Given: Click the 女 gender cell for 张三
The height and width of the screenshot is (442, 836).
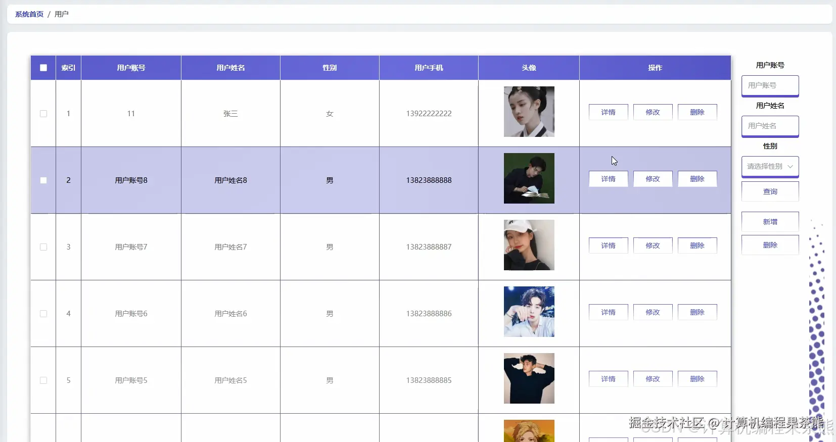Looking at the screenshot, I should [x=330, y=114].
